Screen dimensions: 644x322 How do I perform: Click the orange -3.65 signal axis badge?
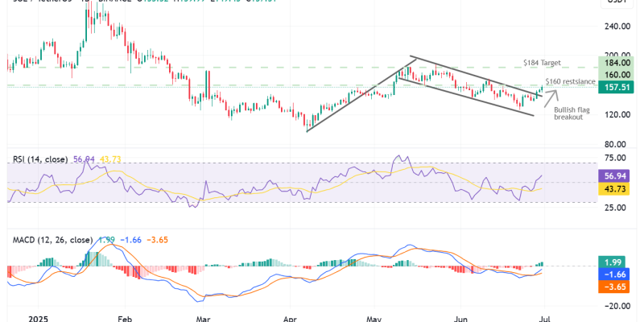612,287
